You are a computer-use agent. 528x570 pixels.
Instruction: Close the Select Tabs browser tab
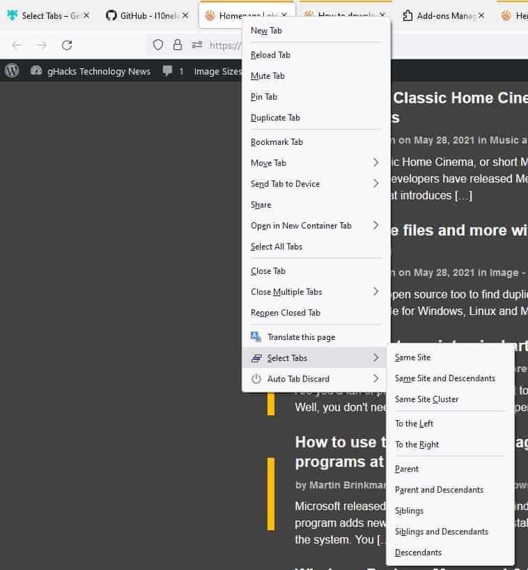pos(86,15)
